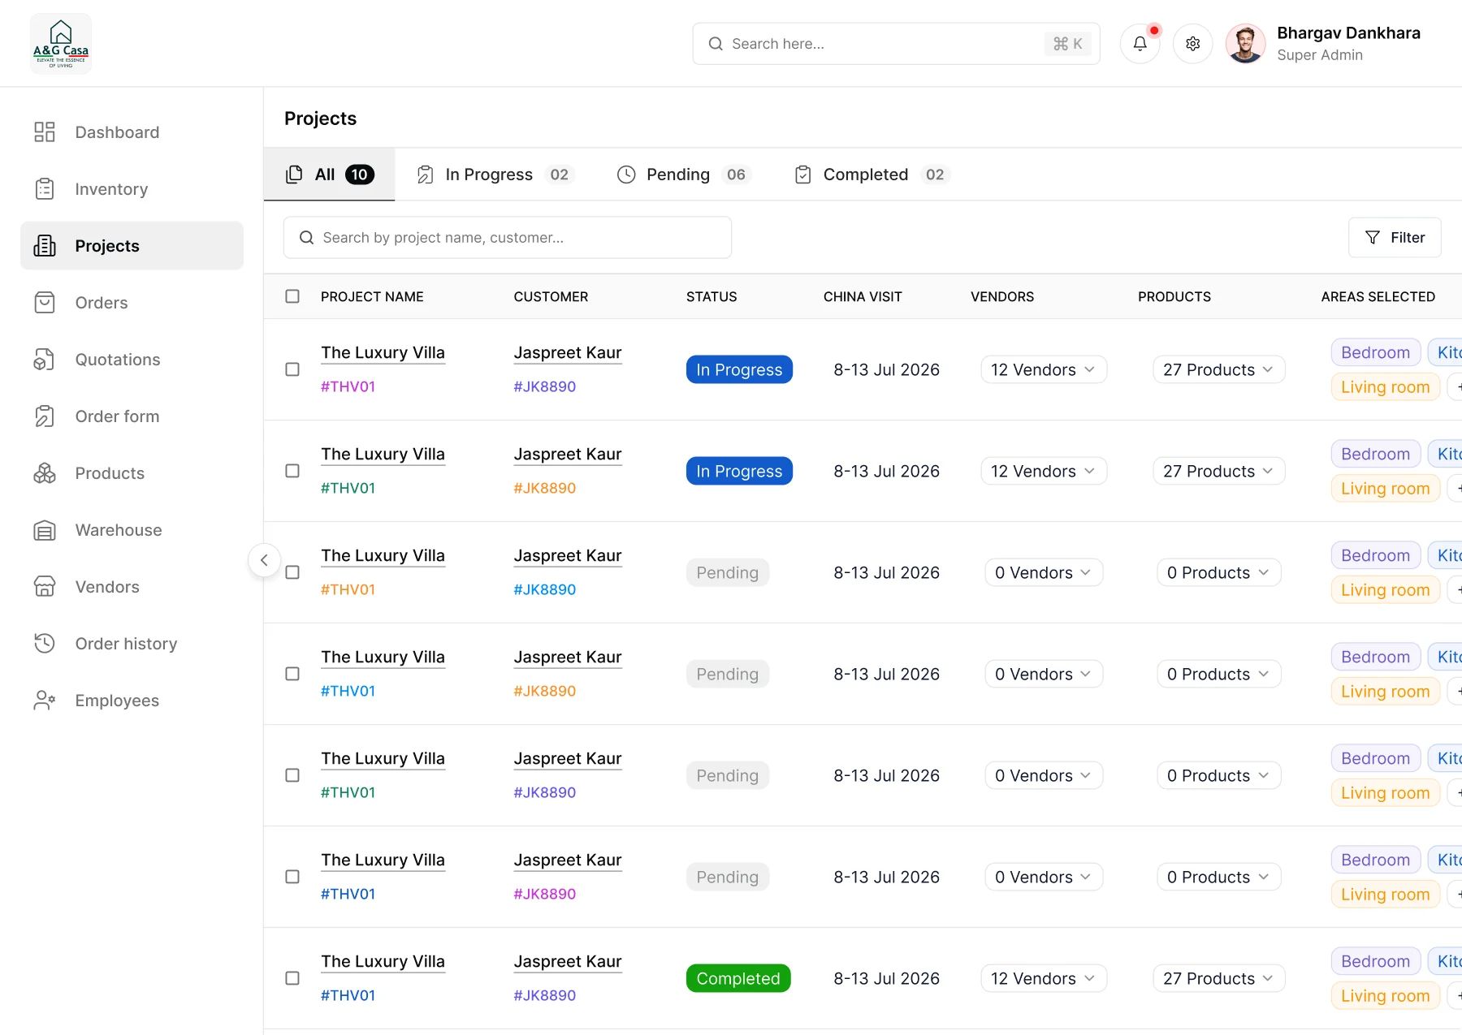This screenshot has height=1035, width=1462.
Task: Open The Luxury Villa link in first row
Action: [383, 353]
